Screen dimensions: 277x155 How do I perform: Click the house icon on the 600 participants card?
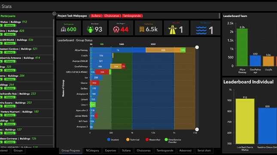tap(63, 29)
